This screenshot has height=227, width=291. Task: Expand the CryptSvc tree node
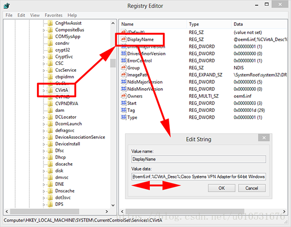[44, 57]
